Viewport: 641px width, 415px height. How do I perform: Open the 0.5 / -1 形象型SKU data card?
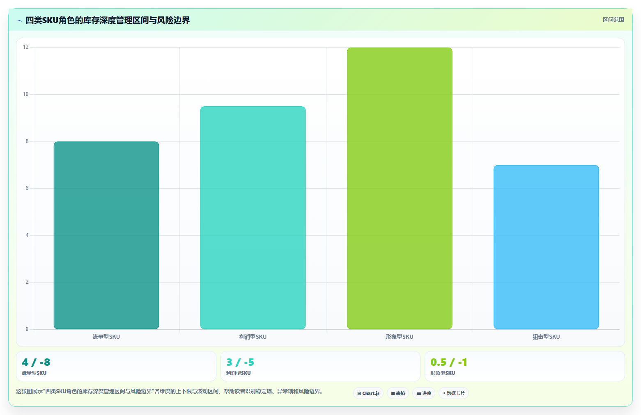(524, 366)
